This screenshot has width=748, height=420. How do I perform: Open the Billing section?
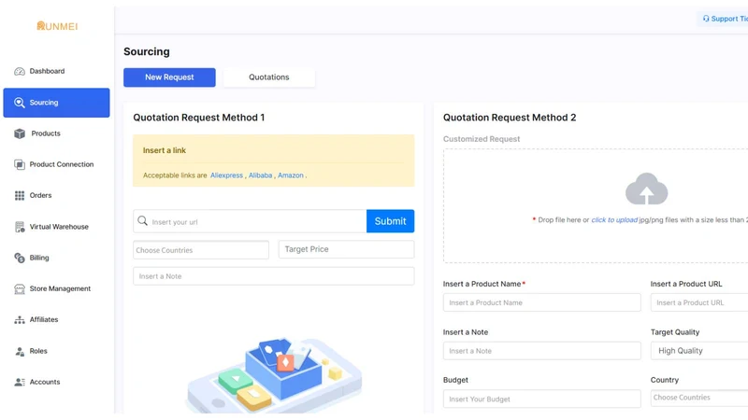[39, 258]
